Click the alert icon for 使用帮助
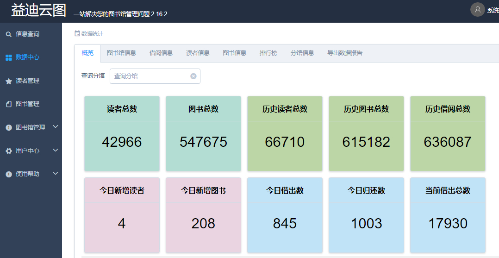Viewport: 499px width, 258px height. click(x=8, y=174)
